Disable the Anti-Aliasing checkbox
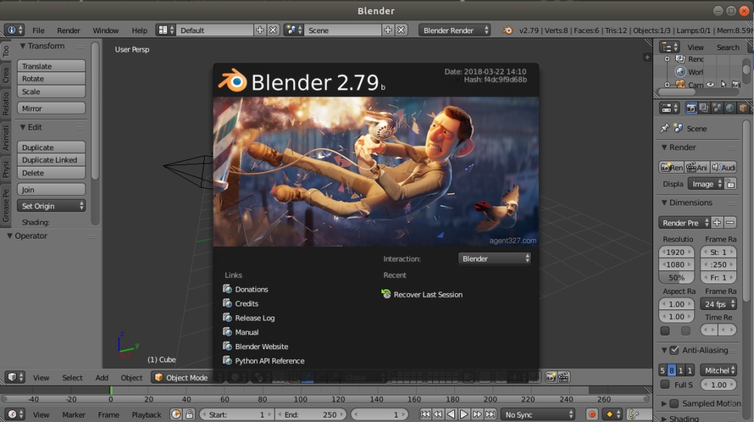 (674, 351)
